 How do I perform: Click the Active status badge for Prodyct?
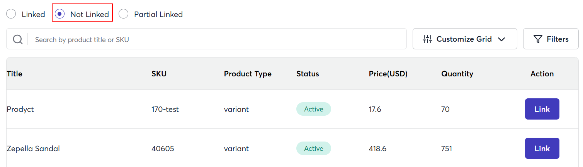click(x=313, y=109)
